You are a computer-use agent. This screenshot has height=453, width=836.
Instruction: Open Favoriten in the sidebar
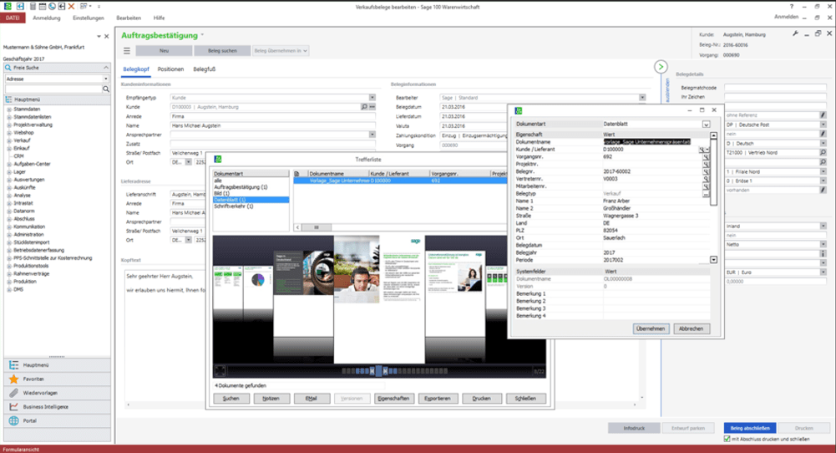pos(57,379)
